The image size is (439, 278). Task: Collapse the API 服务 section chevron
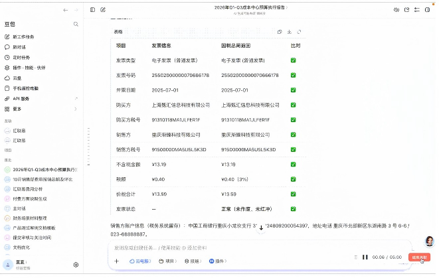click(x=76, y=99)
